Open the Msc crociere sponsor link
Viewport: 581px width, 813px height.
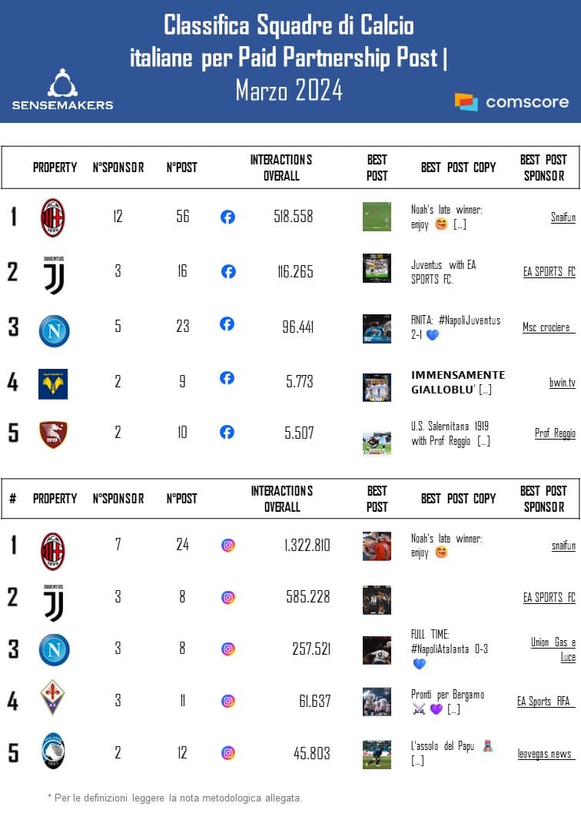click(549, 327)
